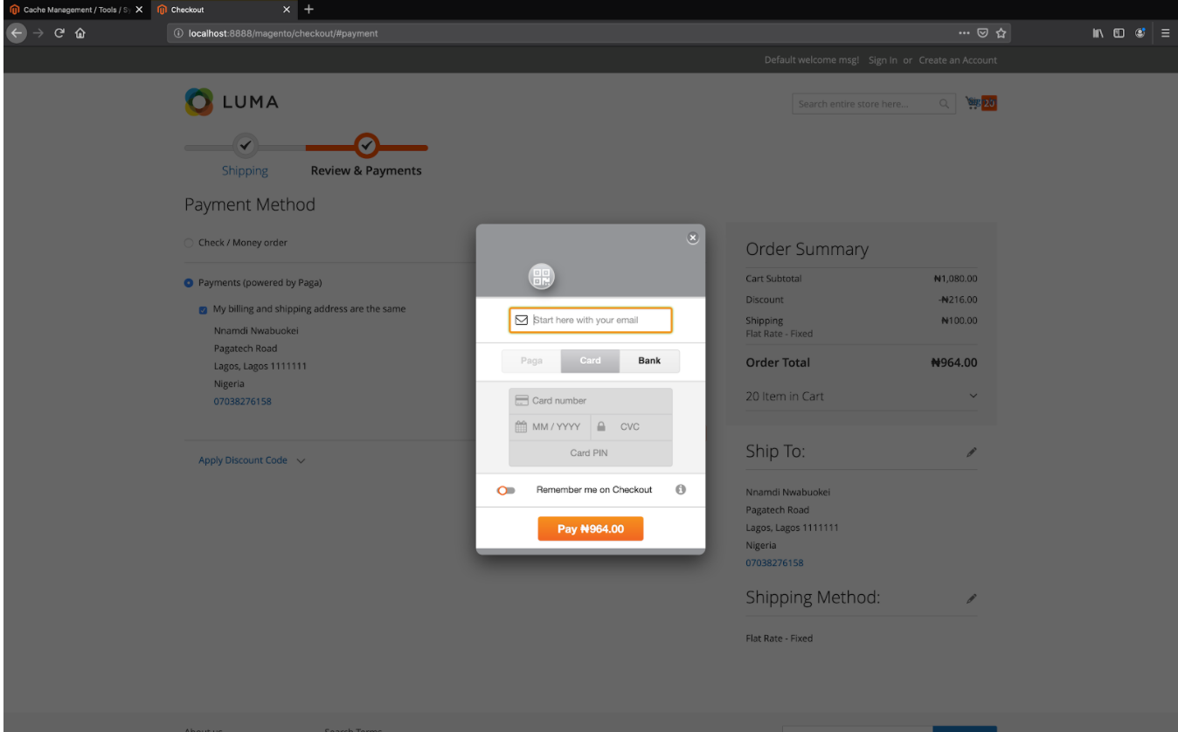Click the Create an Account link
This screenshot has width=1178, height=732.
(958, 60)
